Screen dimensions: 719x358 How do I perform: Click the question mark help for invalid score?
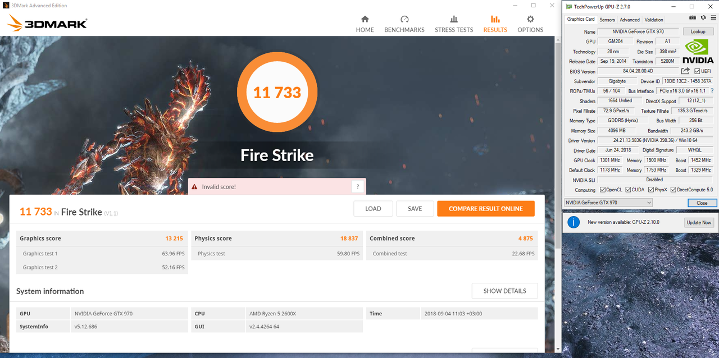[x=358, y=187]
